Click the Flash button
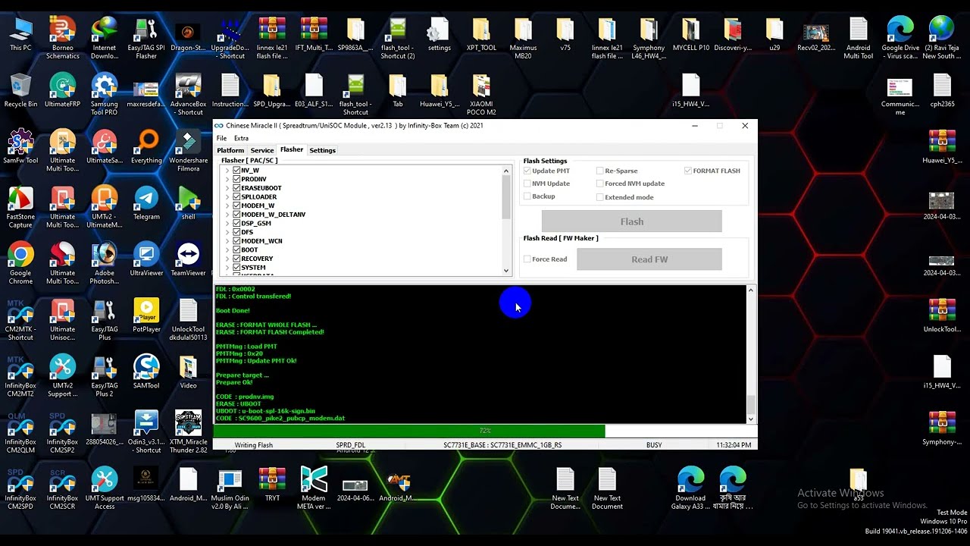970x546 pixels. (632, 221)
